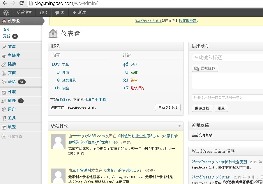Click 10个小工具 link
The image size is (263, 184).
96,100
